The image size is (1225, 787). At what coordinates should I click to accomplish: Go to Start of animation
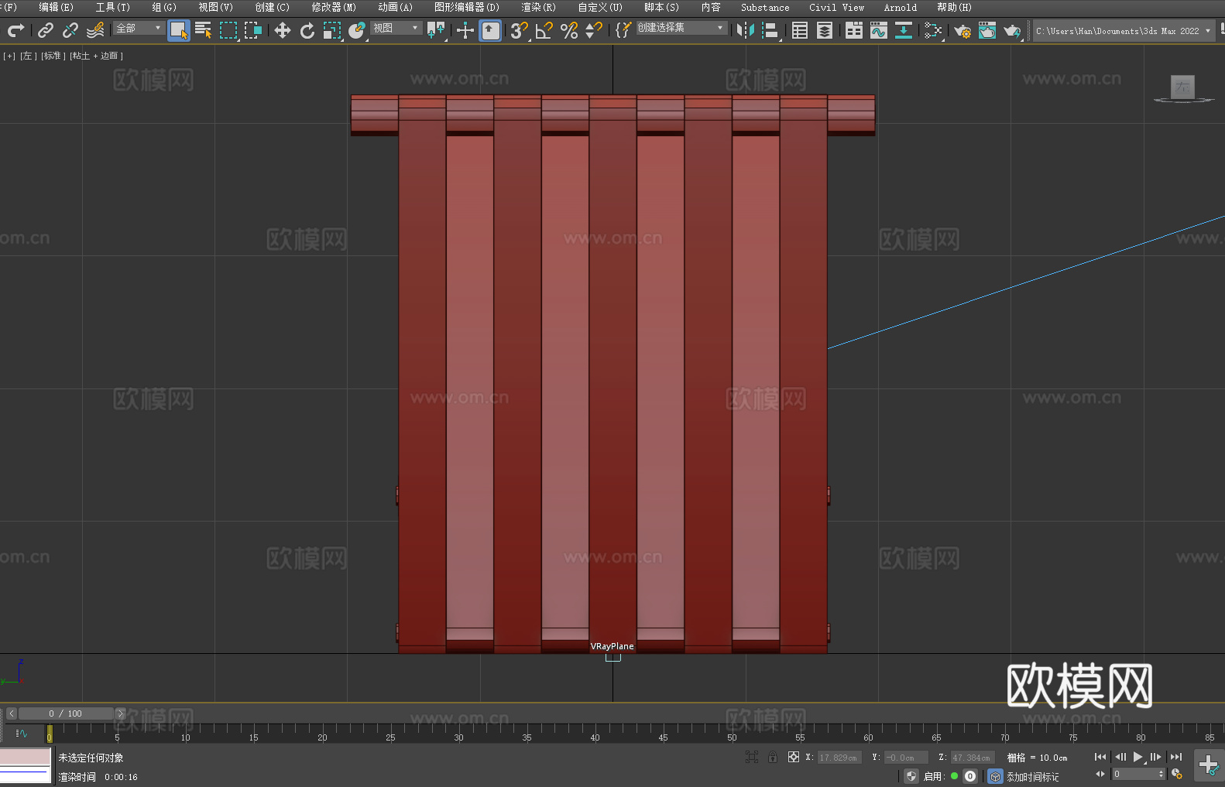pyautogui.click(x=1100, y=757)
